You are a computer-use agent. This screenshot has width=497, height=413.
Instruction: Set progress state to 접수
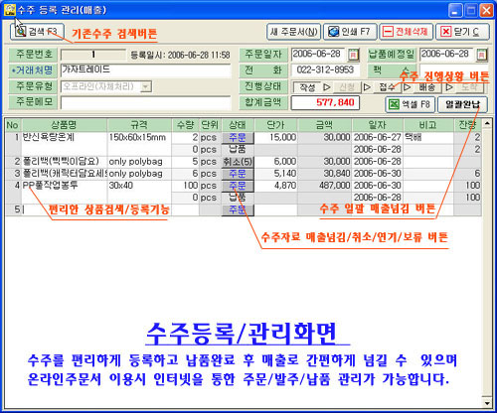point(387,87)
